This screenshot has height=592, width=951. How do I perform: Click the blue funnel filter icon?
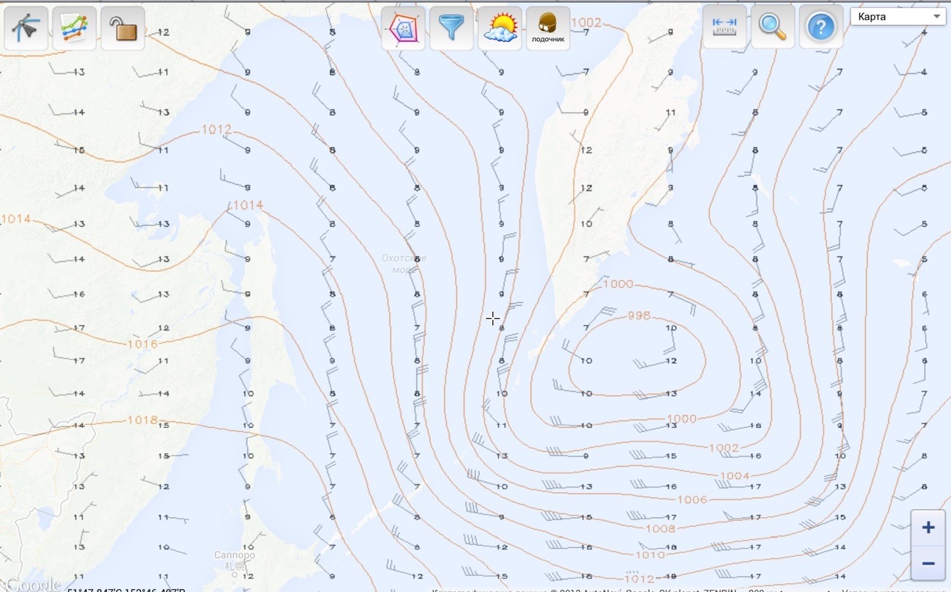pos(451,29)
